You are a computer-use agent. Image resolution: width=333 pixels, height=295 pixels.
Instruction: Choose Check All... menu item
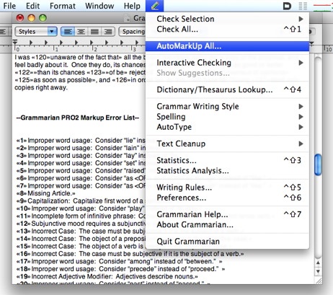coord(227,29)
